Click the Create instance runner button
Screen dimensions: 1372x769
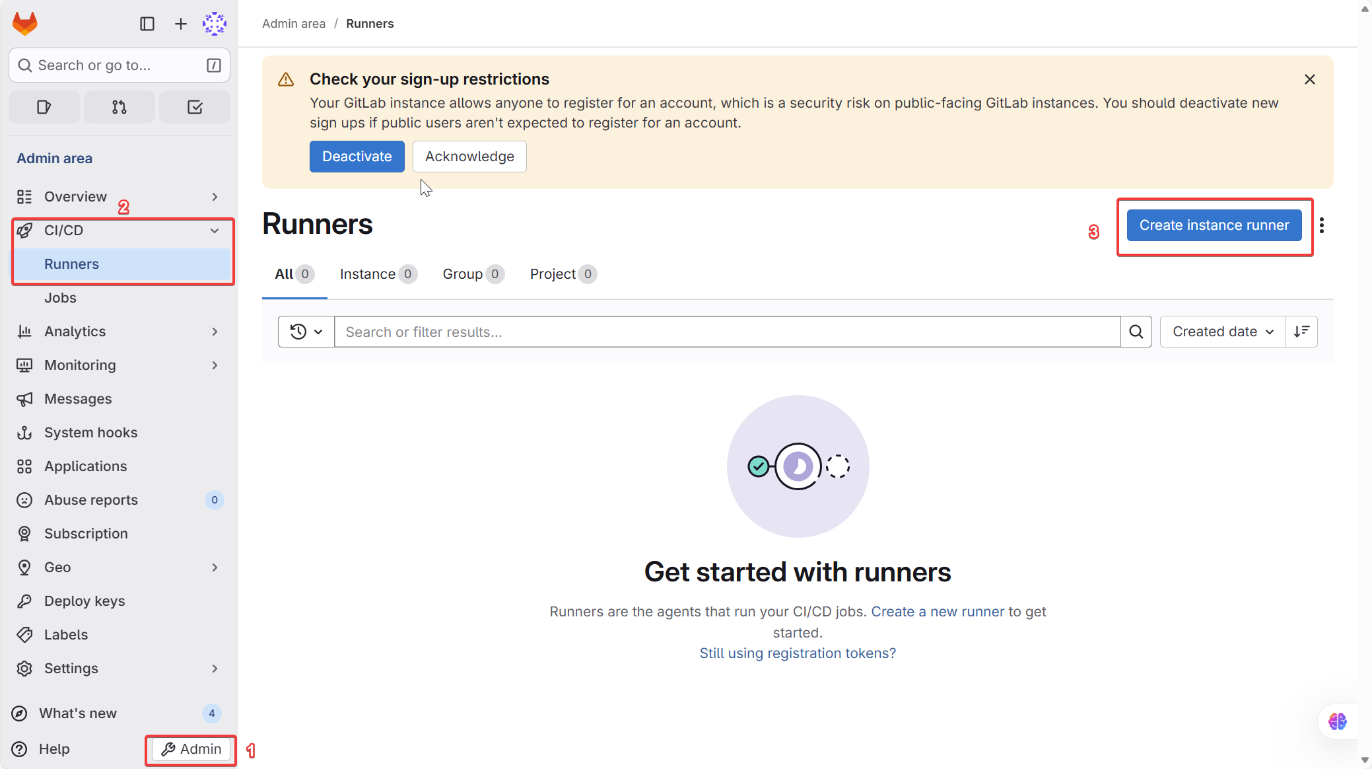[x=1214, y=225]
